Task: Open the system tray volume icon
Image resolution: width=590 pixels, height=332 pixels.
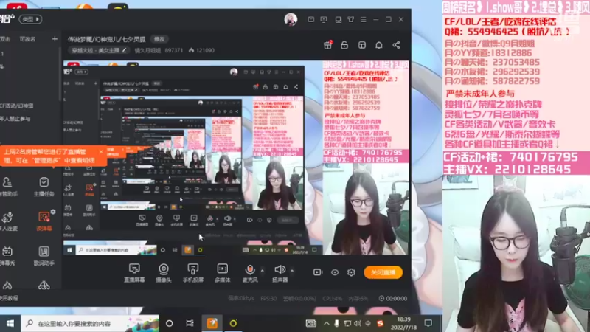Action: point(358,323)
